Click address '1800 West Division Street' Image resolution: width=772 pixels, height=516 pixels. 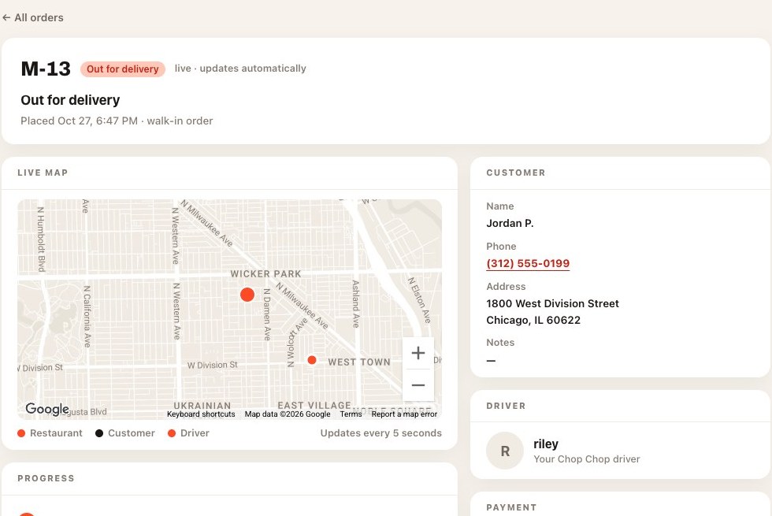click(x=552, y=303)
